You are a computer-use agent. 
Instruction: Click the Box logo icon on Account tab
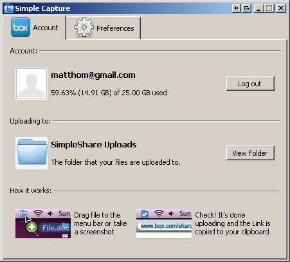21,27
